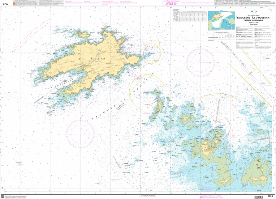Click the SHOM logo above the title
This screenshot has height=199, width=276.
pos(254,11)
